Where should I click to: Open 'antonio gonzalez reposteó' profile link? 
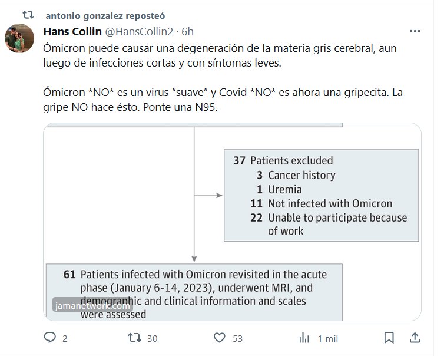[x=104, y=15]
